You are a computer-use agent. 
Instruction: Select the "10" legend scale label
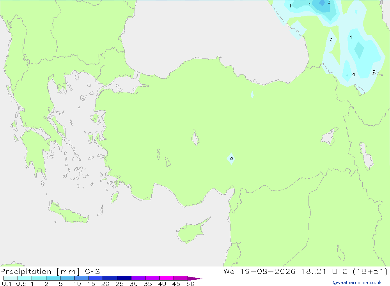(x=77, y=284)
